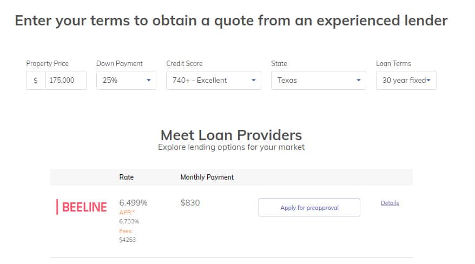
Task: Click the Credit Score dropdown arrow
Action: (254, 80)
